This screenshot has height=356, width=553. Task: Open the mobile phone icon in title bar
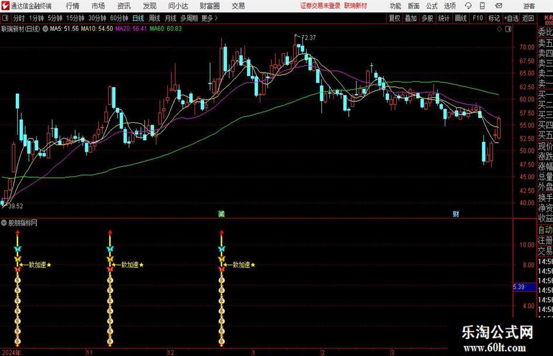(482, 6)
